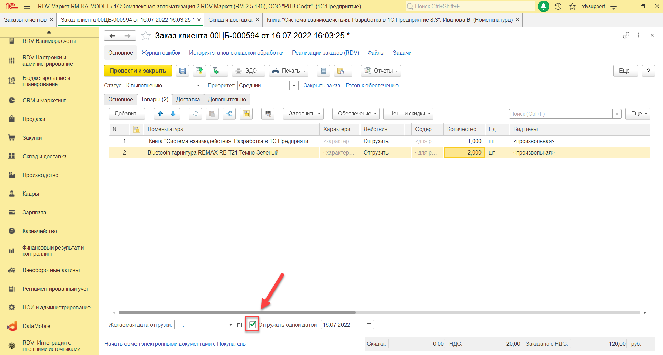Click the goods table search field
This screenshot has height=355, width=663.
(560, 114)
